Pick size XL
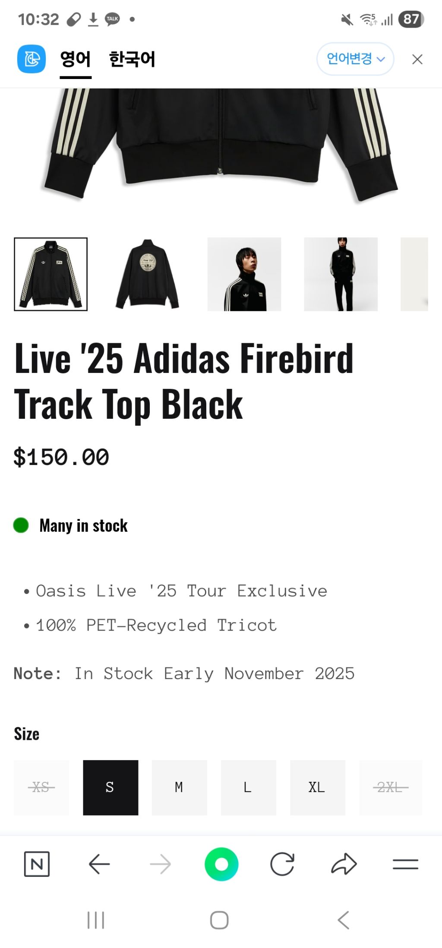Image resolution: width=442 pixels, height=948 pixels. [x=317, y=787]
